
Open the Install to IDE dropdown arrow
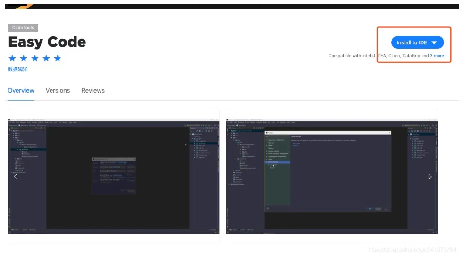click(x=434, y=42)
